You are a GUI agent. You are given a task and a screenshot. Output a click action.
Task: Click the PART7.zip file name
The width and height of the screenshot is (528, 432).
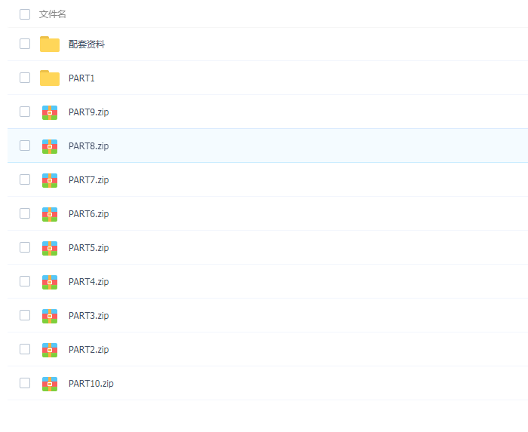tap(88, 180)
